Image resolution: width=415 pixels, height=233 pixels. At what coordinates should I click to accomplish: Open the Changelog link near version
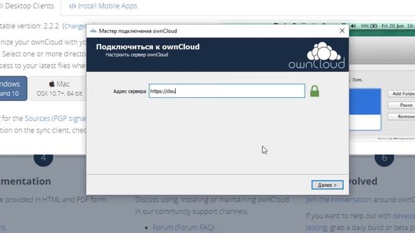click(75, 26)
